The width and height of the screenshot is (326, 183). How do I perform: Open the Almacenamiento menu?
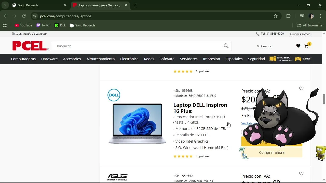point(101,59)
